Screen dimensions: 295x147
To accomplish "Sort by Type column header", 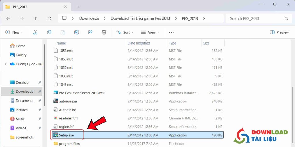I will 172,43.
